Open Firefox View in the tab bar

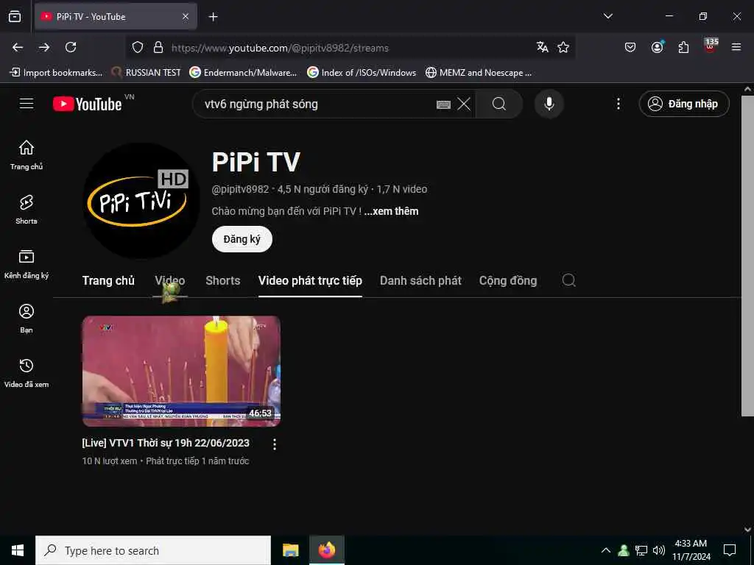click(15, 16)
